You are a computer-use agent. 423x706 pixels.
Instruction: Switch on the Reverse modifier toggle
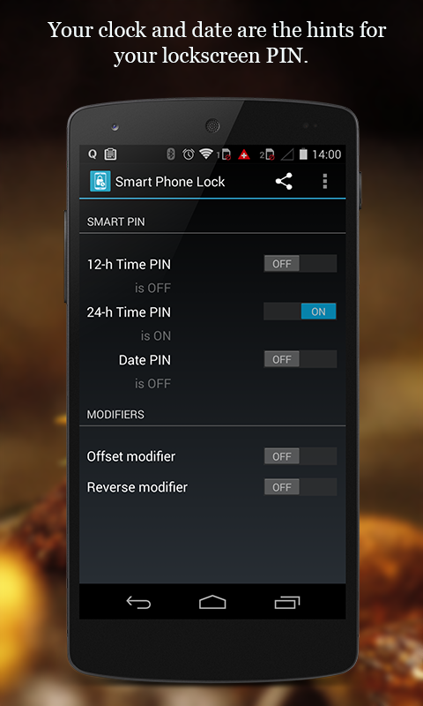coord(300,487)
